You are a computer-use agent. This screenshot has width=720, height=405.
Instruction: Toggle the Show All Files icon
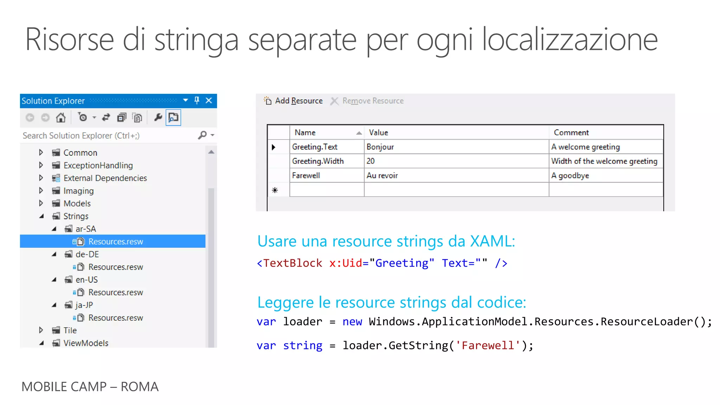point(137,117)
